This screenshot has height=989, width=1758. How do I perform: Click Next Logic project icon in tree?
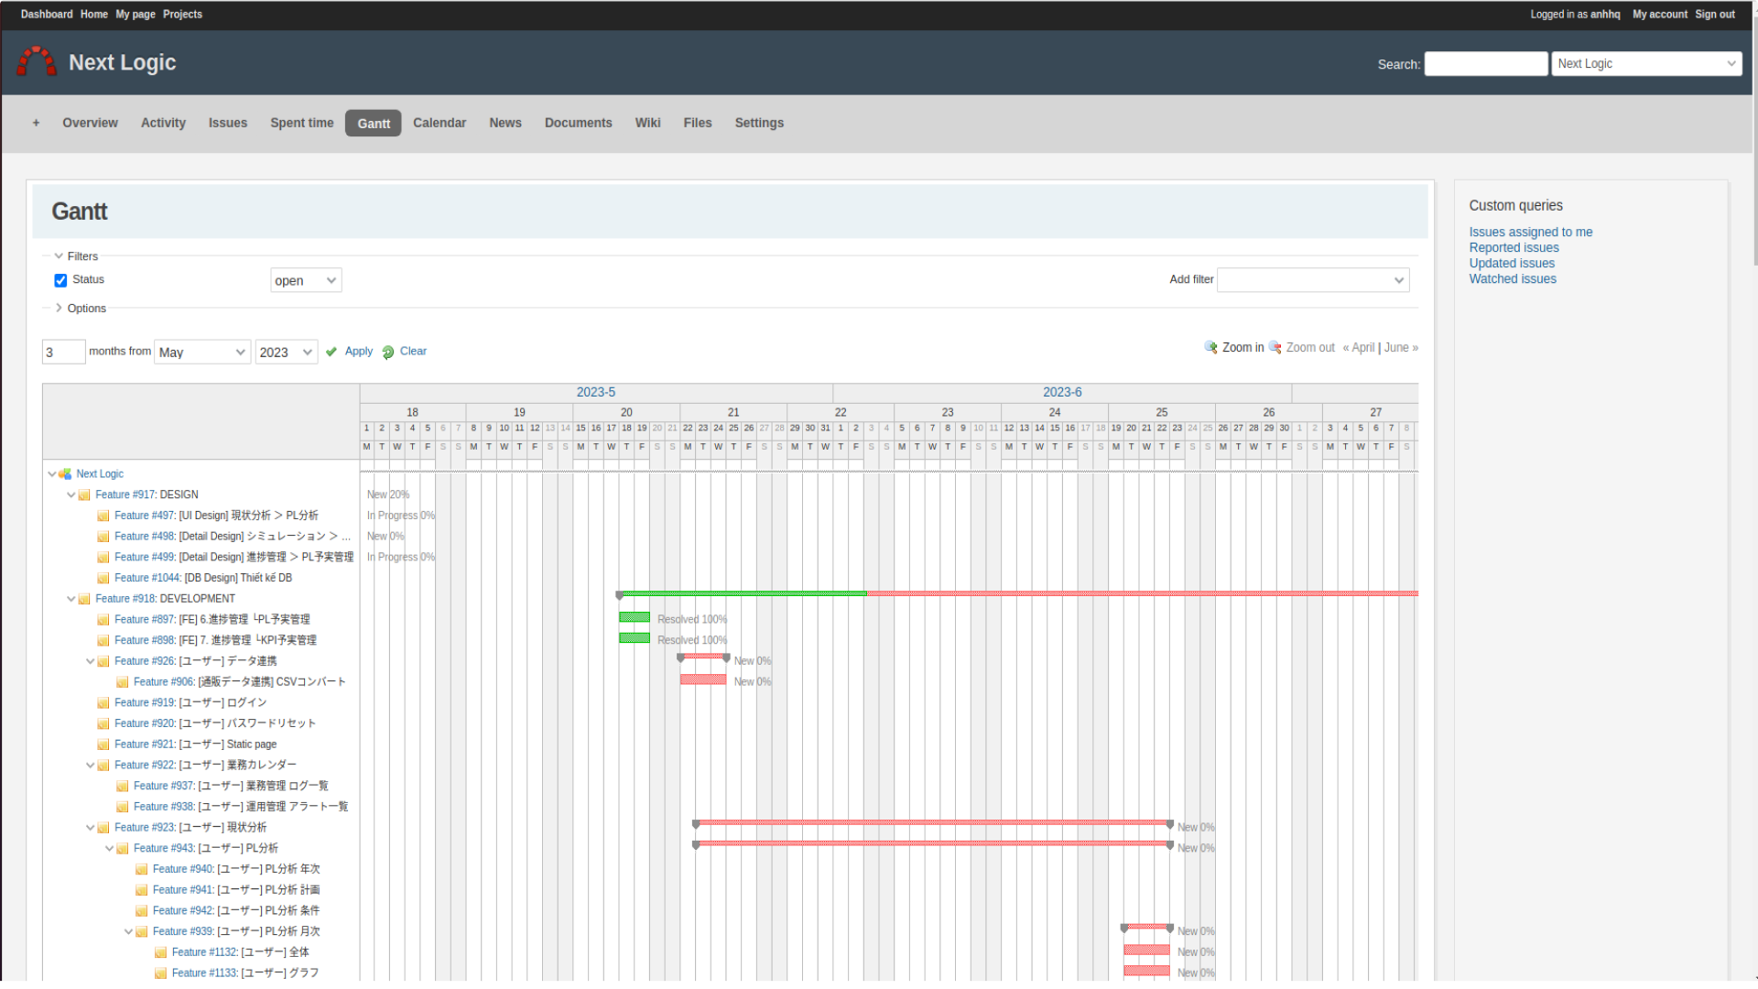(x=65, y=474)
